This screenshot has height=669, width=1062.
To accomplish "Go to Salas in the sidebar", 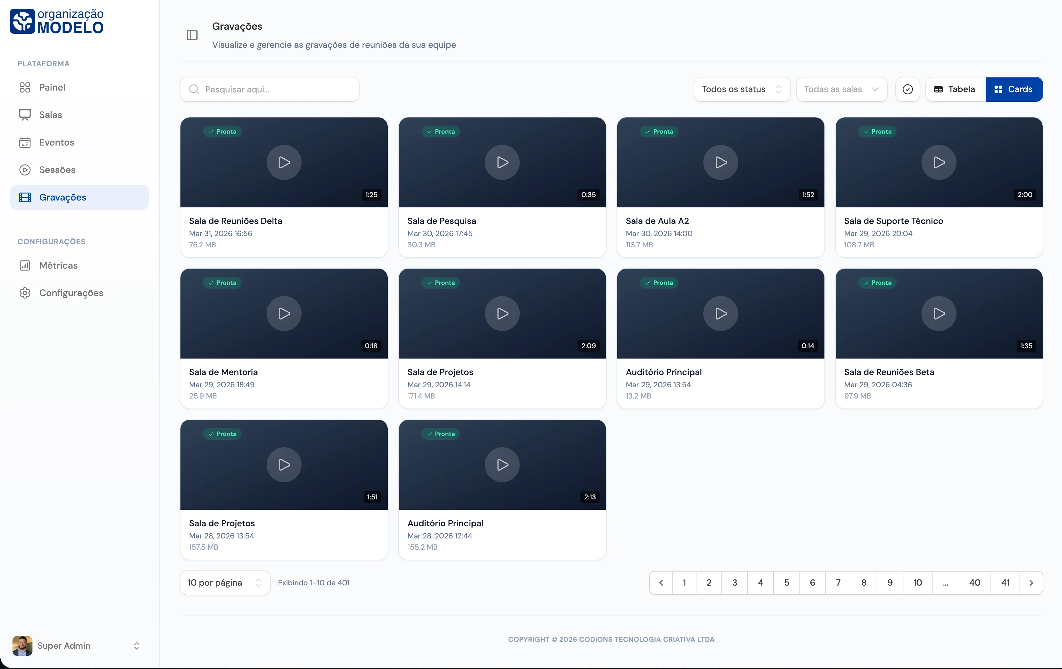I will coord(50,115).
